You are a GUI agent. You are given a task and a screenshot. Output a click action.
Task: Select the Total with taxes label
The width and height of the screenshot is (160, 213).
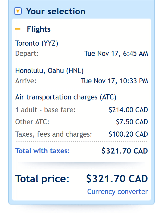tap(42, 151)
